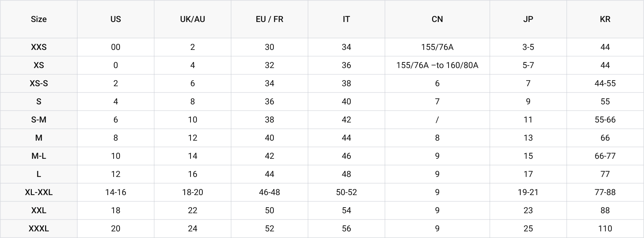Click the XXXL size row label
Image resolution: width=644 pixels, height=238 pixels.
(x=39, y=229)
